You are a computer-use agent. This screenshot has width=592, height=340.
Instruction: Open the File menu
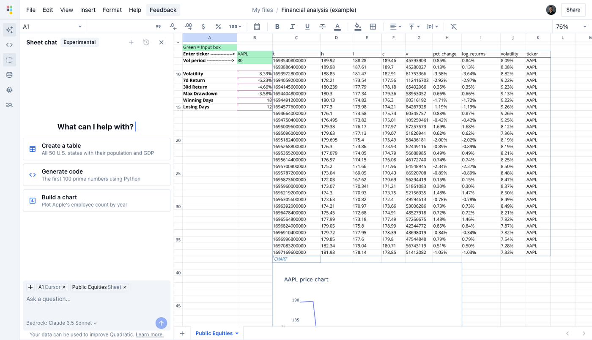(31, 10)
